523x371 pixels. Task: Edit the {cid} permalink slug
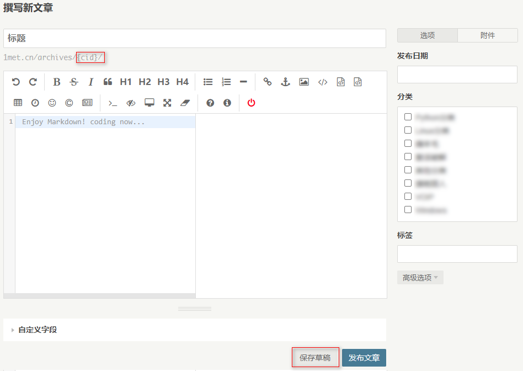(88, 57)
